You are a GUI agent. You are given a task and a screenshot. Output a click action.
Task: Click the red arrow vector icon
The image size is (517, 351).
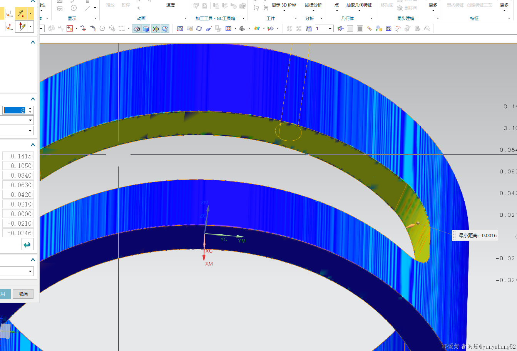tap(22, 27)
